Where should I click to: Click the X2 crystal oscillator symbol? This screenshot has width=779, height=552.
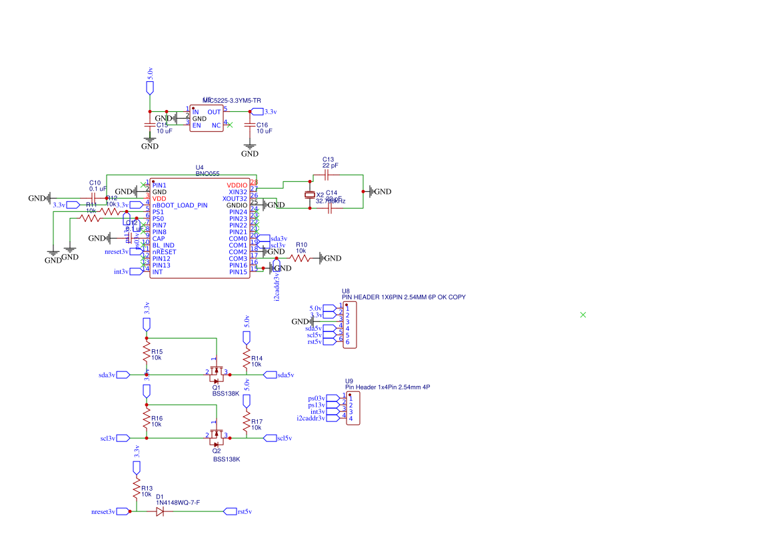click(309, 194)
